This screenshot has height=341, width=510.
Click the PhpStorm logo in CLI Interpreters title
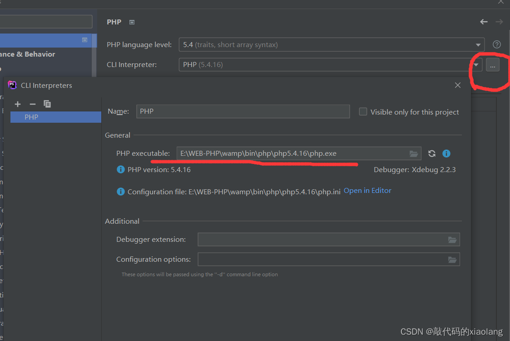(x=12, y=85)
